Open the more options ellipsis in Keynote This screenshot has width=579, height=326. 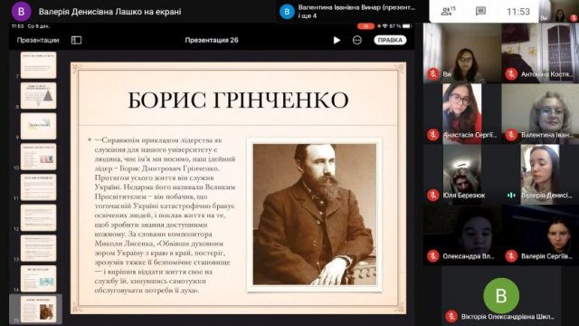357,40
